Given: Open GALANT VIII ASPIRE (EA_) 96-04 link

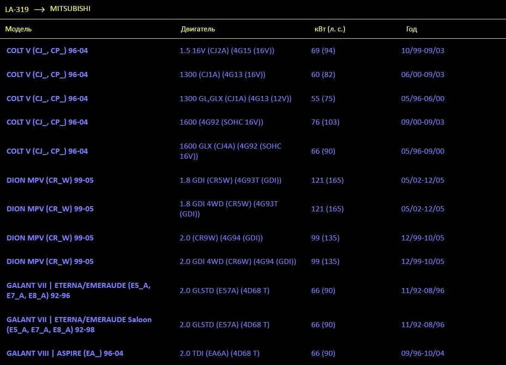Looking at the screenshot, I should (65, 353).
